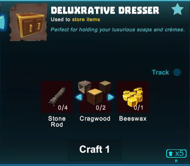
Task: Toggle the Track circle on
Action: (177, 72)
